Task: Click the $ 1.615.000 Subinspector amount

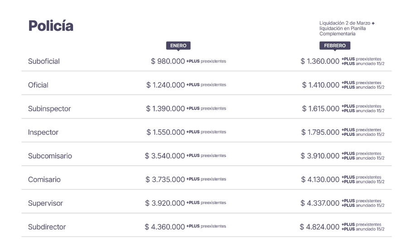Action: click(320, 109)
